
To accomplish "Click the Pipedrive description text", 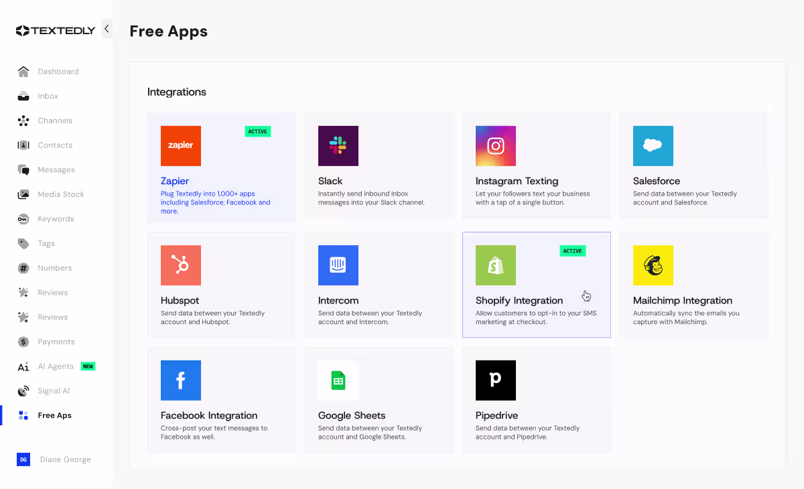I will 527,433.
